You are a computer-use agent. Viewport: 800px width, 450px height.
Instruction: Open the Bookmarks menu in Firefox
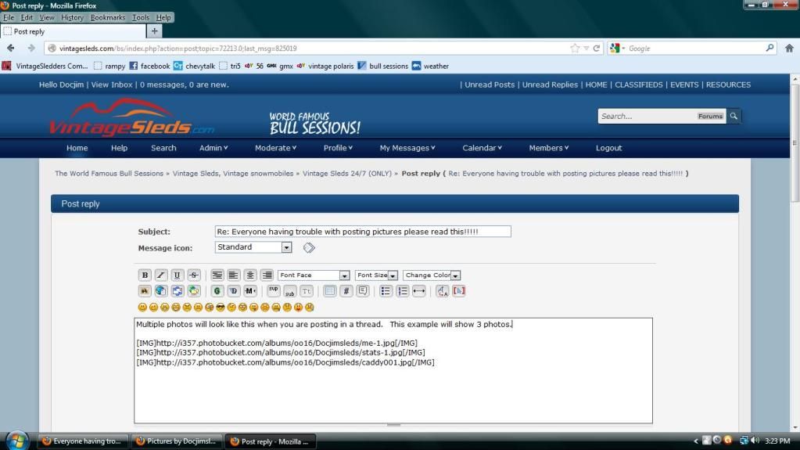[x=107, y=17]
